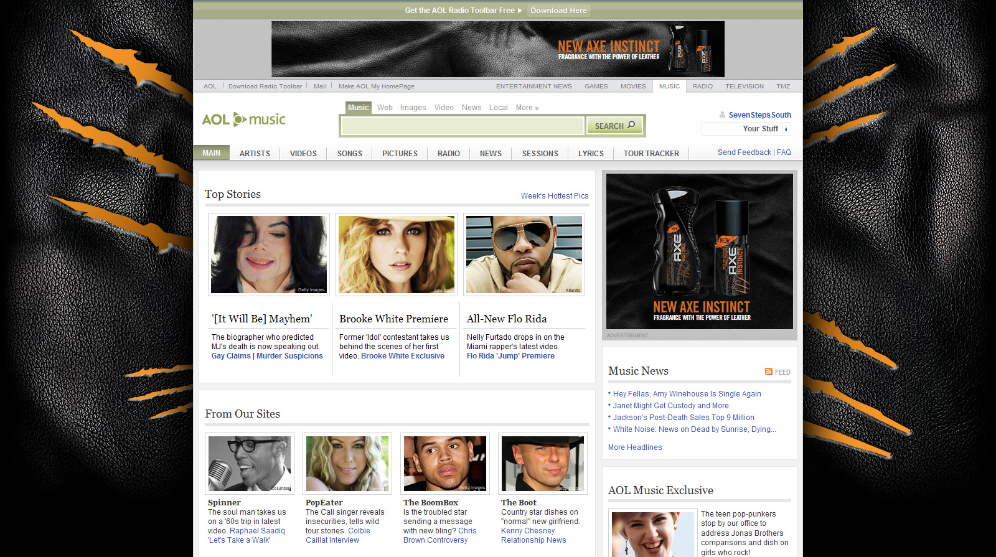Click the RSS feed icon in Music News
Viewport: 996px width, 557px height.
[769, 372]
